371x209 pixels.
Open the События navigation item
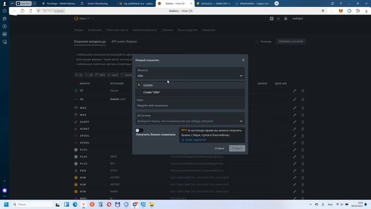tap(167, 30)
